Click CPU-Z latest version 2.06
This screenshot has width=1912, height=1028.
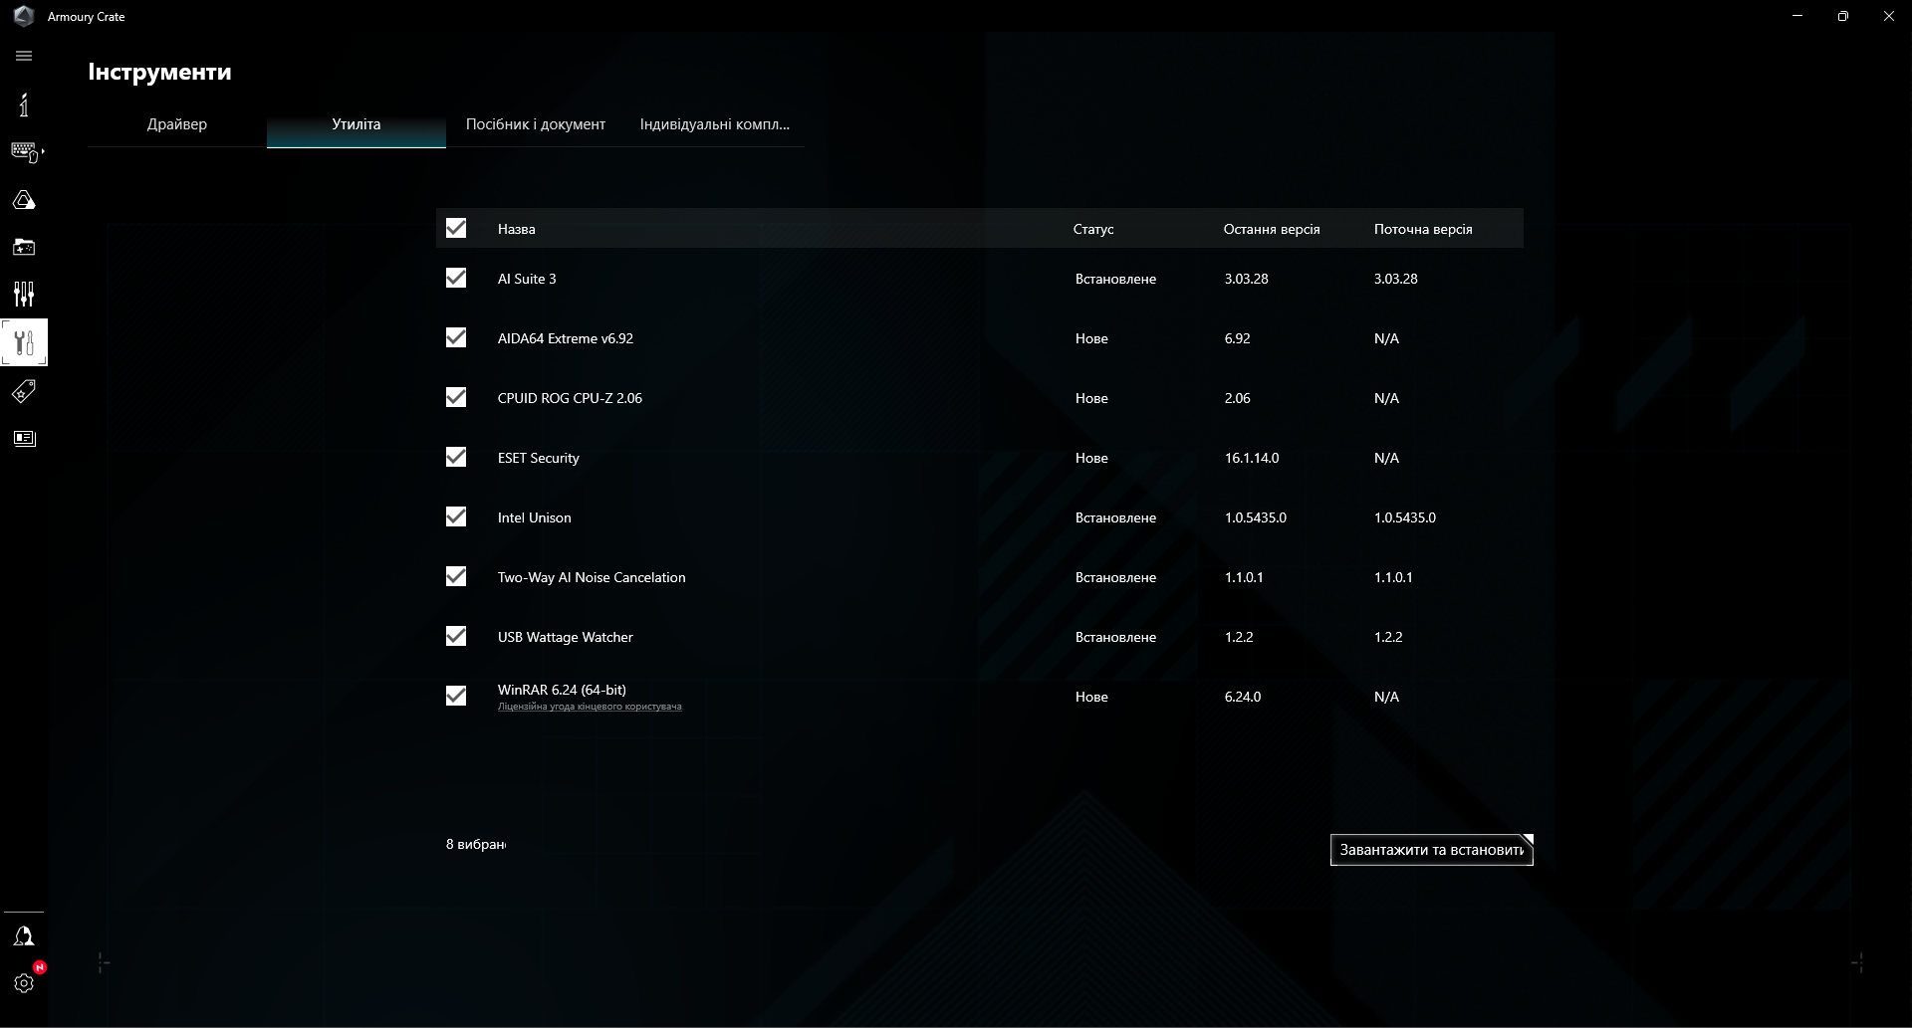tap(1238, 398)
